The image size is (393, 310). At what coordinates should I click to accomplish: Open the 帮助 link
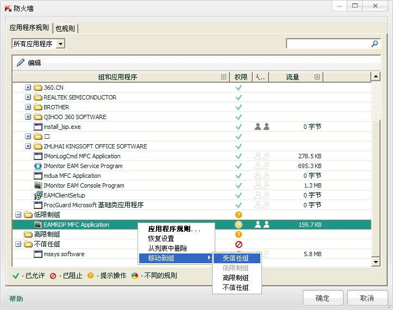[x=16, y=299]
